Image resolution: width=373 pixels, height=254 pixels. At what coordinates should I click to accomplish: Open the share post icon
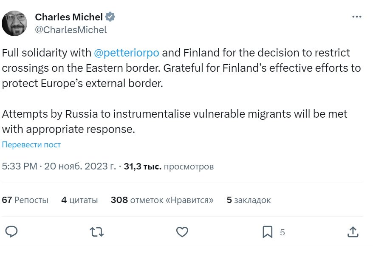[353, 232]
